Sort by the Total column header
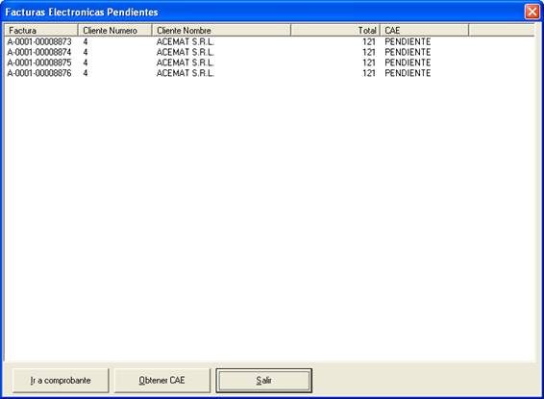 pyautogui.click(x=335, y=31)
